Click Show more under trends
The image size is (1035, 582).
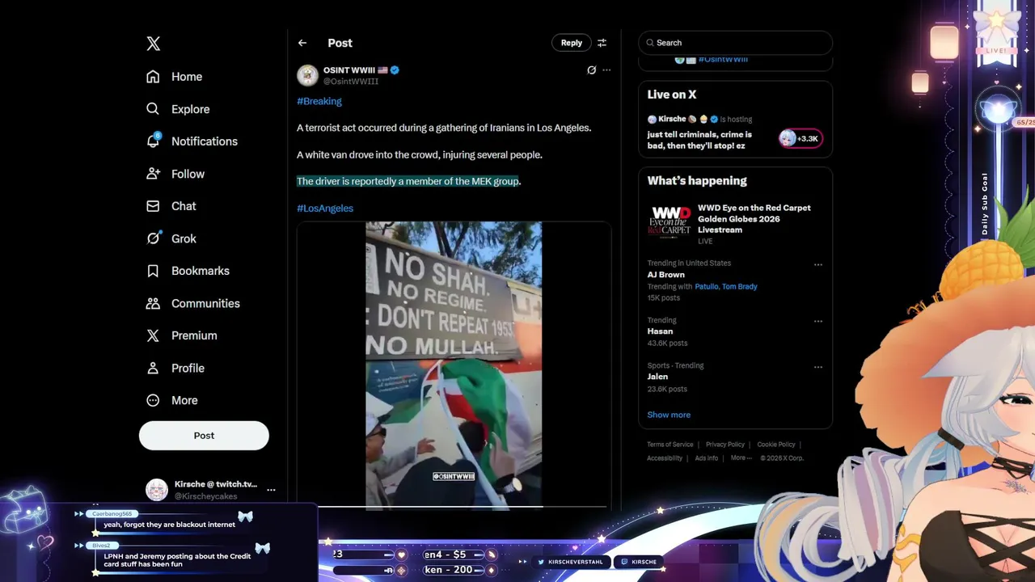(669, 415)
